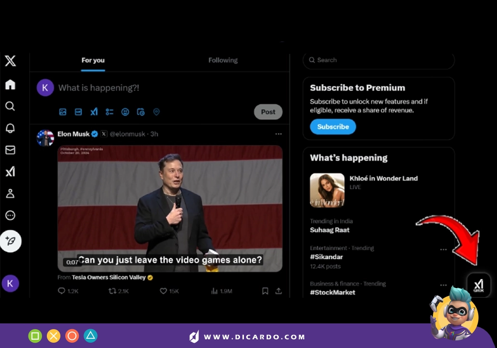Click the What is happening?! text box

[99, 88]
